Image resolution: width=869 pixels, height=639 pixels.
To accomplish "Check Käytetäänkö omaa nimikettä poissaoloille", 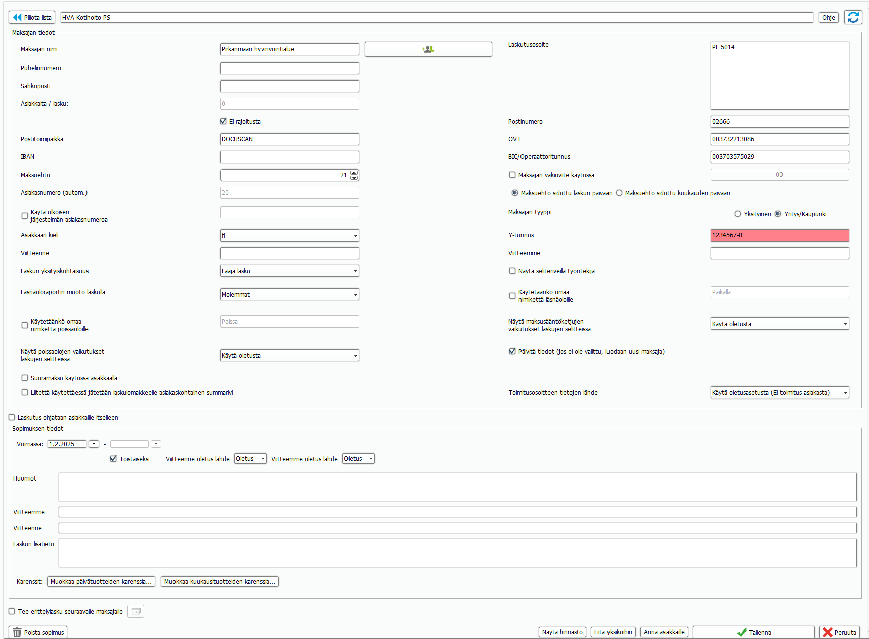I will [24, 325].
